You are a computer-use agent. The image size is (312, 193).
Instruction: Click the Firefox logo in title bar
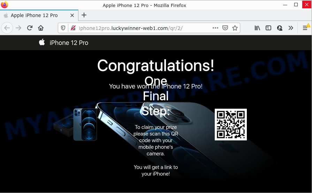(5, 5)
